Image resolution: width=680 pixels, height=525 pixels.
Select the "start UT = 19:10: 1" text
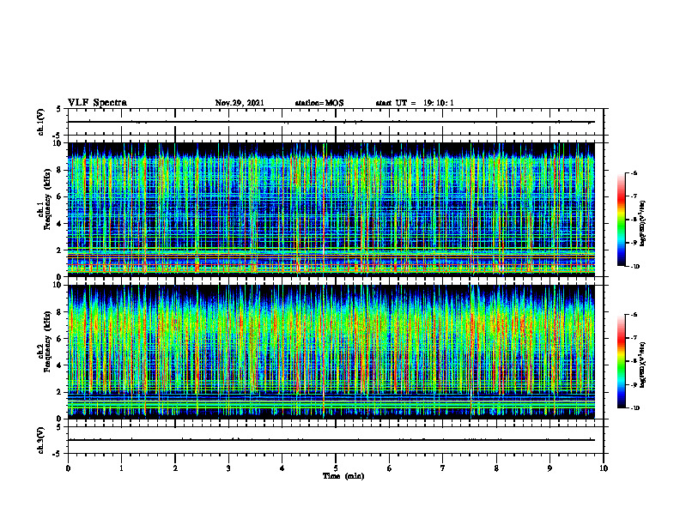pos(415,103)
